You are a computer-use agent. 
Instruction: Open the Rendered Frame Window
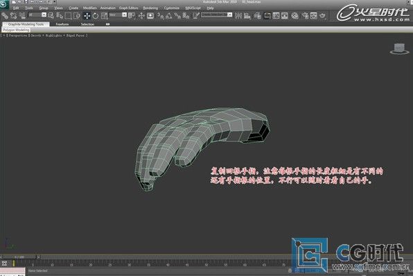(314, 16)
